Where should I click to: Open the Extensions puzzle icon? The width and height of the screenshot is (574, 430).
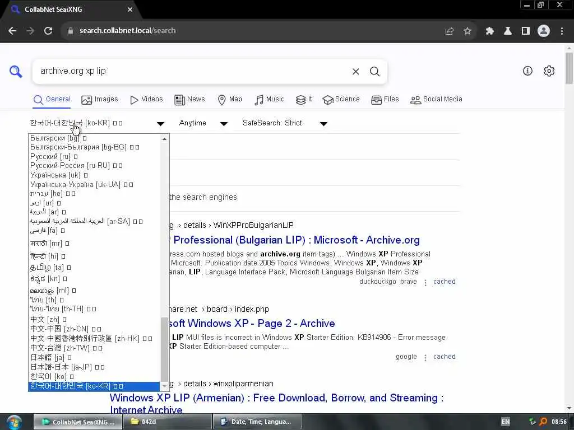[x=489, y=31]
